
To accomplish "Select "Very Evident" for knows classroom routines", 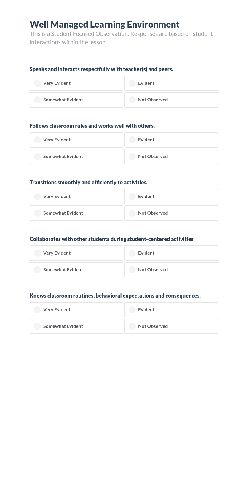I will click(76, 310).
